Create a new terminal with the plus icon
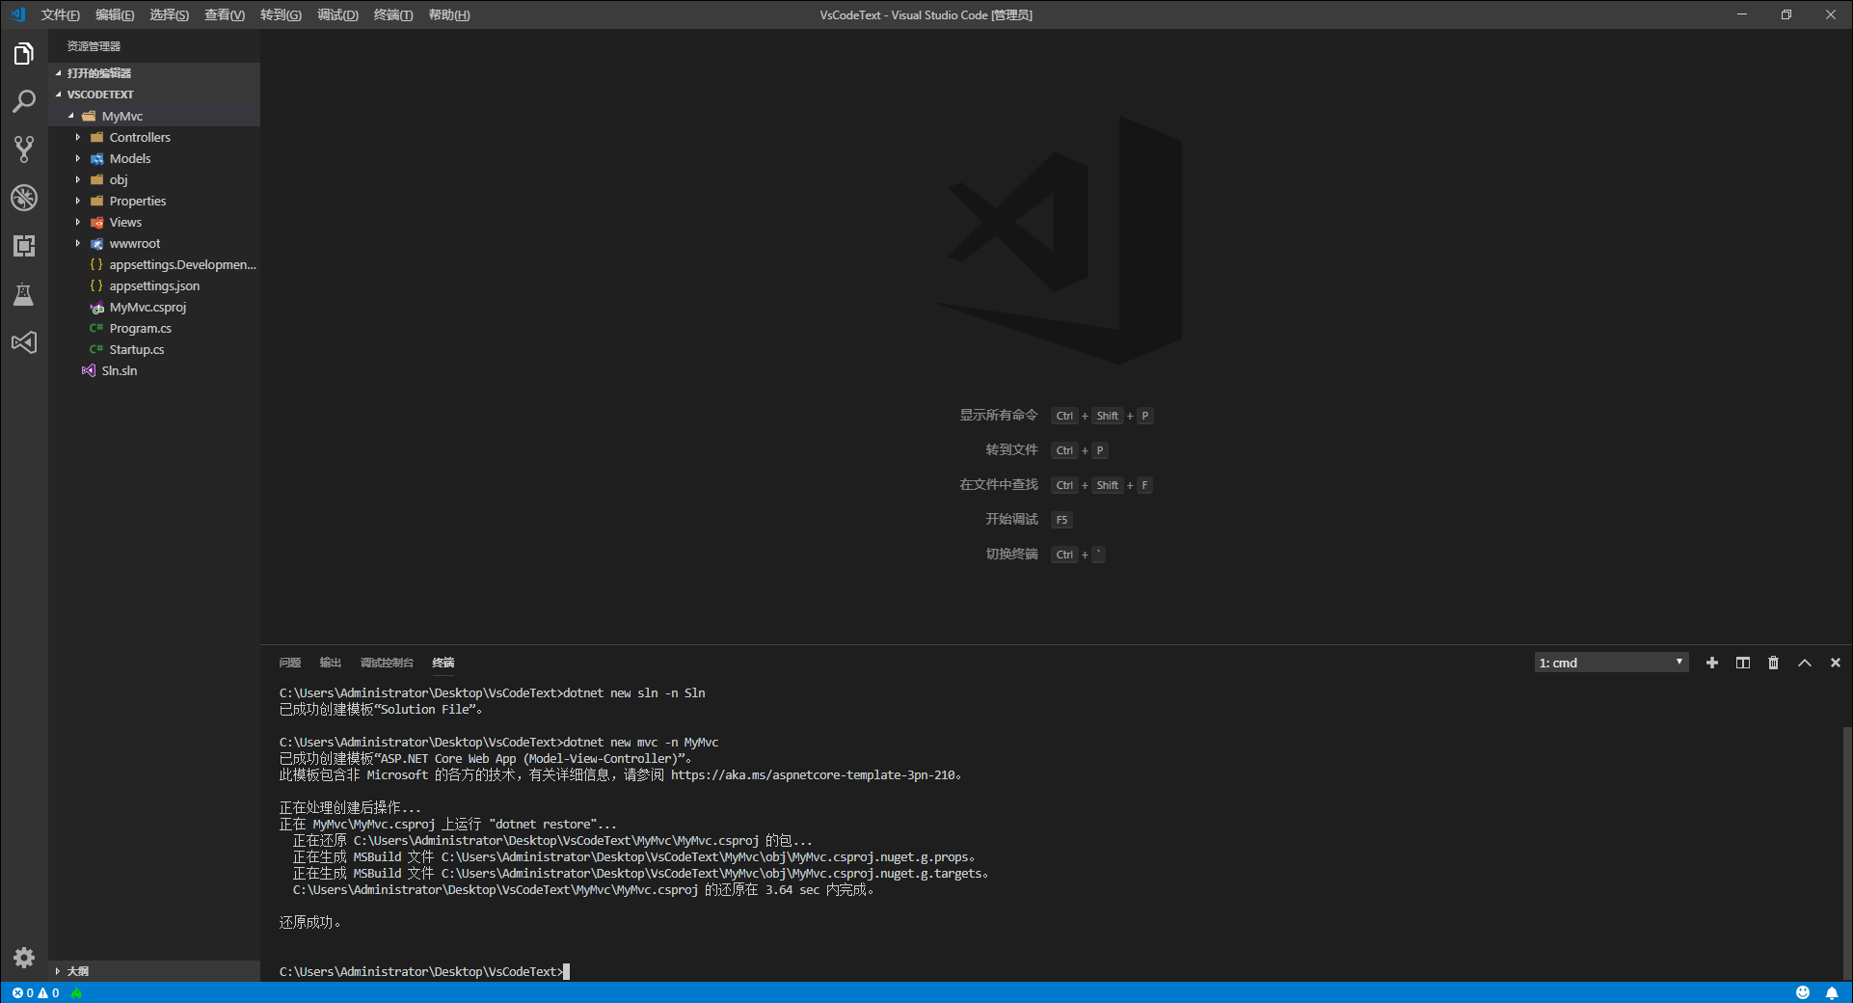 tap(1712, 663)
